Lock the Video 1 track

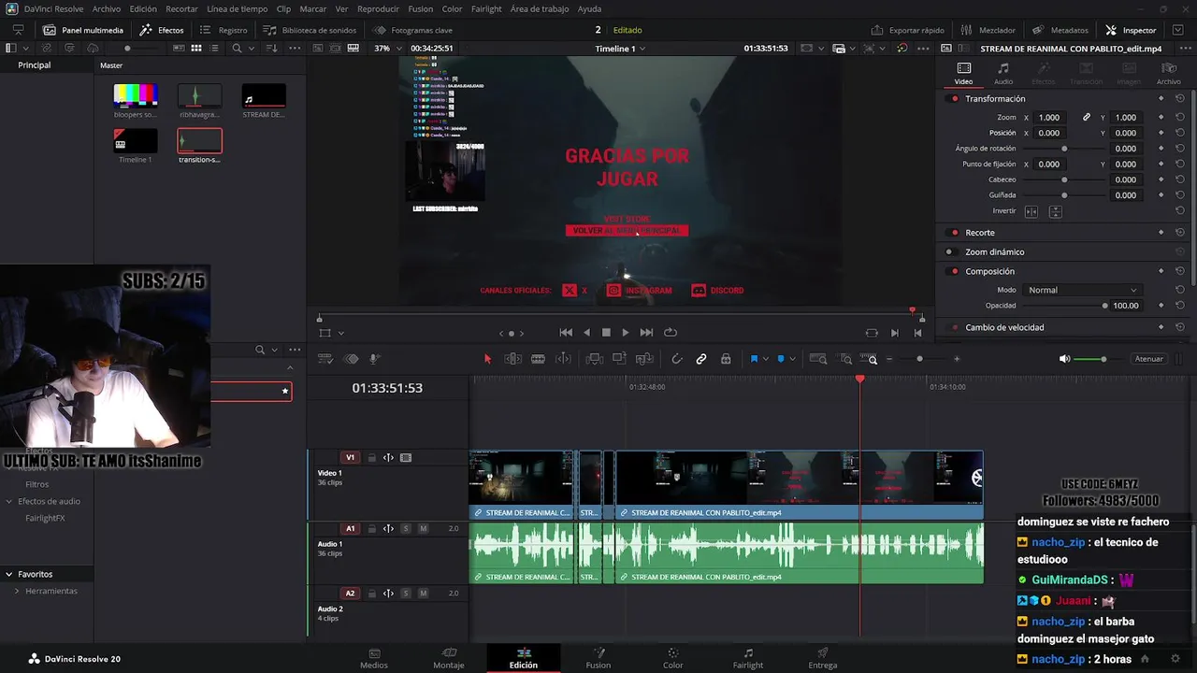(x=371, y=458)
